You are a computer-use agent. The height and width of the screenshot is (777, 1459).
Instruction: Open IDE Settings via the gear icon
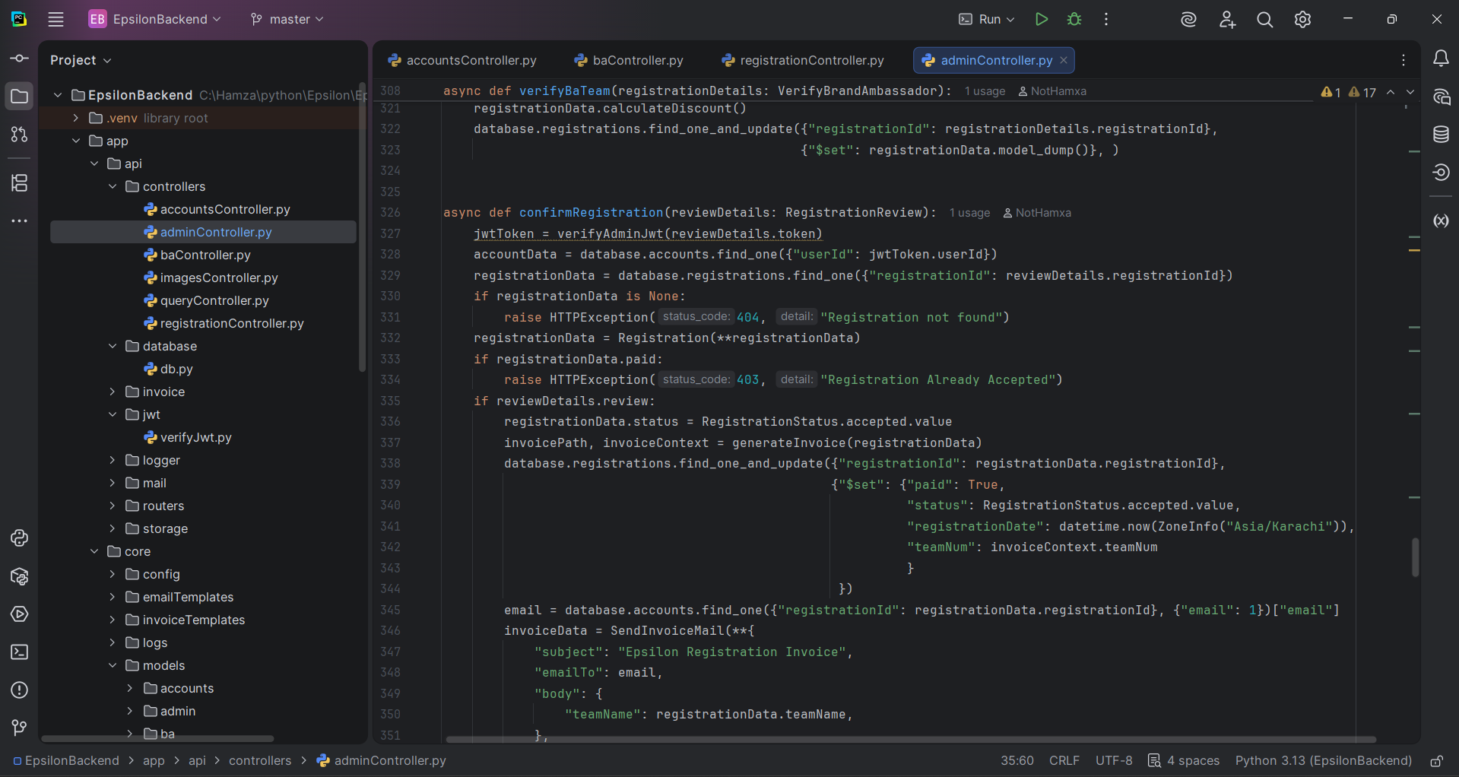click(1302, 19)
